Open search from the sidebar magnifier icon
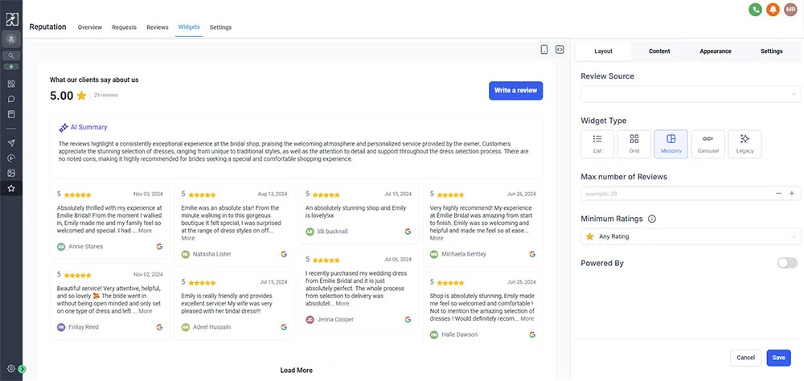804x381 pixels. click(11, 55)
